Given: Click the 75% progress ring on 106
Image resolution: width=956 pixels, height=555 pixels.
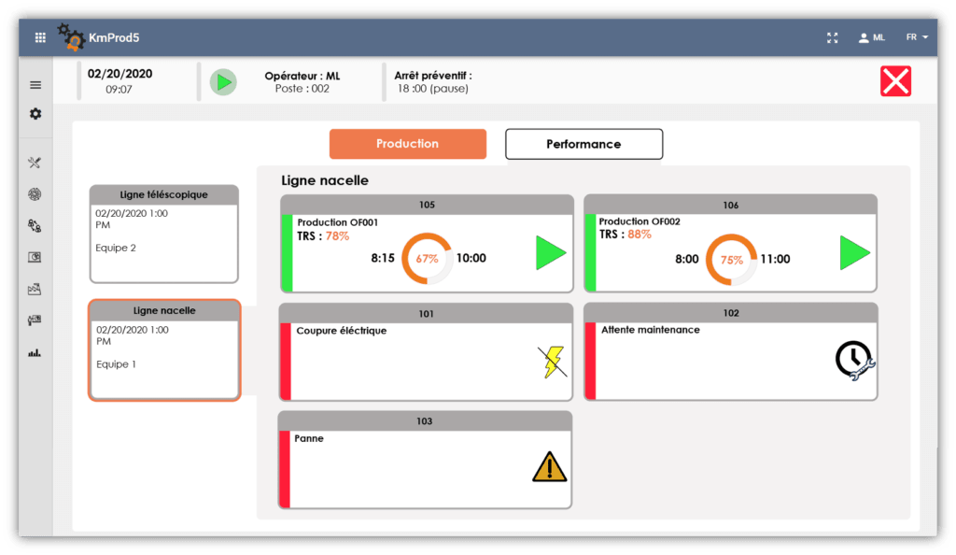Looking at the screenshot, I should [731, 260].
